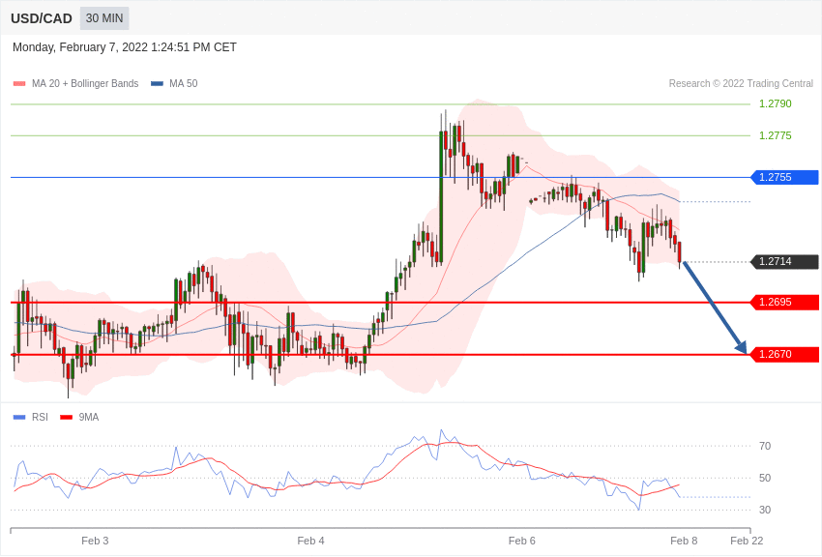Click the RSI 70 level label
Image resolution: width=822 pixels, height=557 pixels.
[x=765, y=446]
